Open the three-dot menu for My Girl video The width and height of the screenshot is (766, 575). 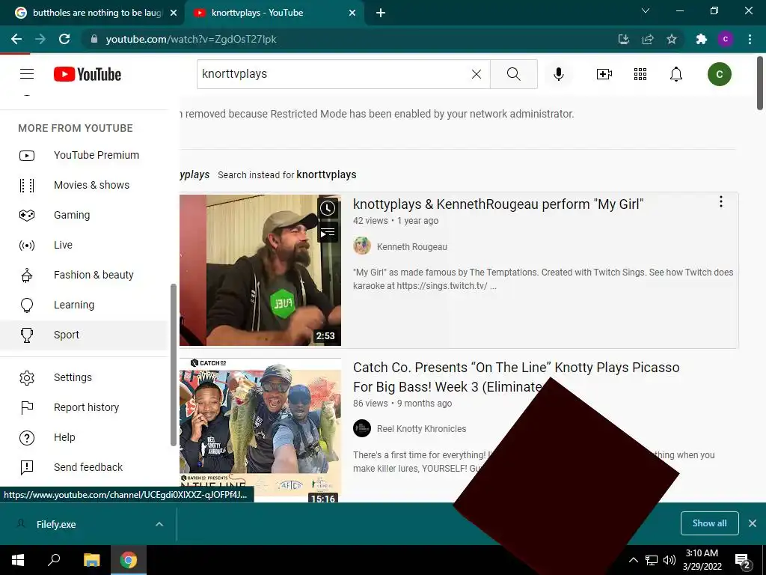[x=720, y=202]
